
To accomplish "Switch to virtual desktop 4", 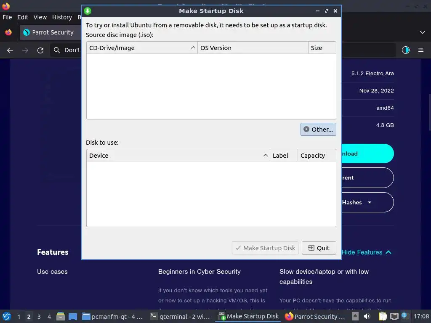I will [x=49, y=317].
